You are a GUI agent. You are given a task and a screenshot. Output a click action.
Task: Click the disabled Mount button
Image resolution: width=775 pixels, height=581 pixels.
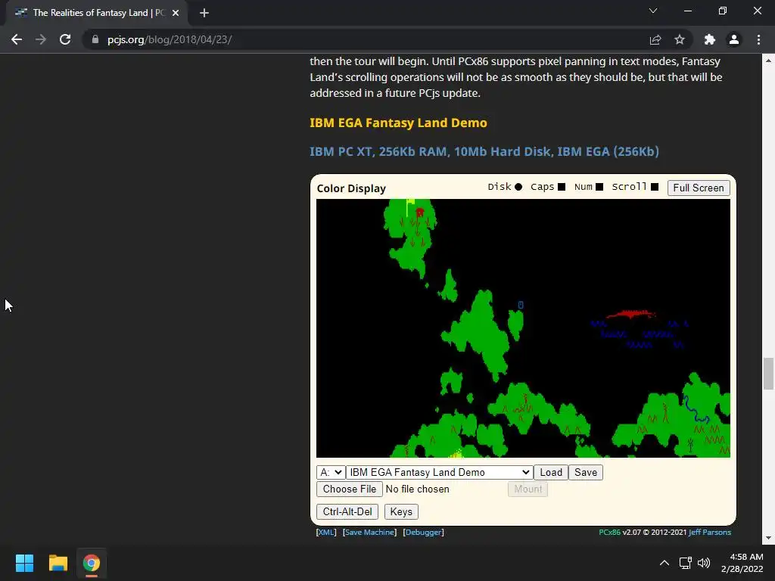click(x=528, y=489)
